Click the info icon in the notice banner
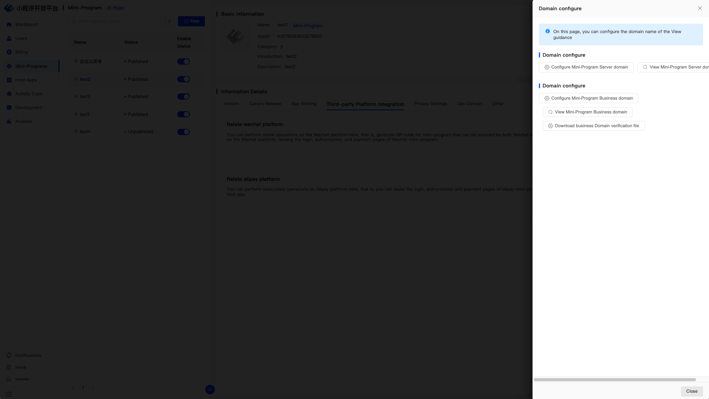709x399 pixels. (548, 32)
